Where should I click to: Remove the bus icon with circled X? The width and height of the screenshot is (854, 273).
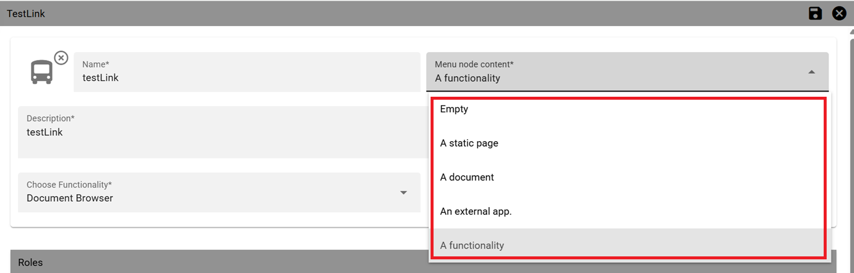pyautogui.click(x=61, y=58)
